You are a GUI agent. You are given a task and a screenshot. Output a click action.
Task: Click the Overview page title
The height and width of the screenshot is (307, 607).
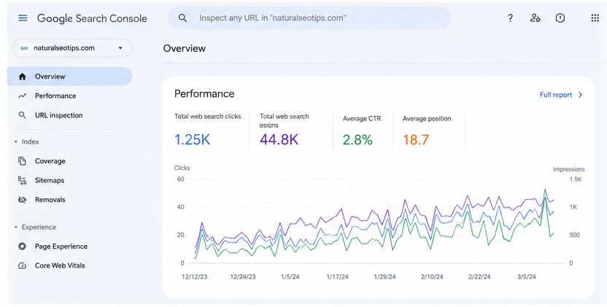(x=185, y=48)
